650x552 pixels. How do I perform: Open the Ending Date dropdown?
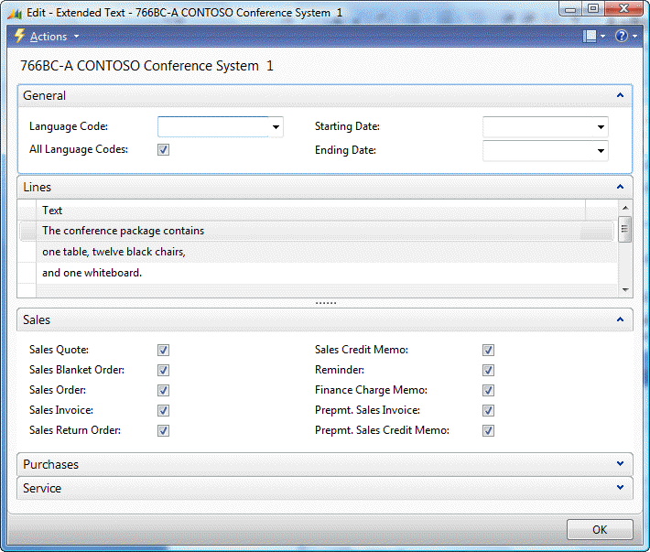[x=601, y=150]
